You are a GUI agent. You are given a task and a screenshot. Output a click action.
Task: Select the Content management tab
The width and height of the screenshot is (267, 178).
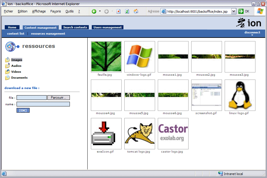coord(41,27)
